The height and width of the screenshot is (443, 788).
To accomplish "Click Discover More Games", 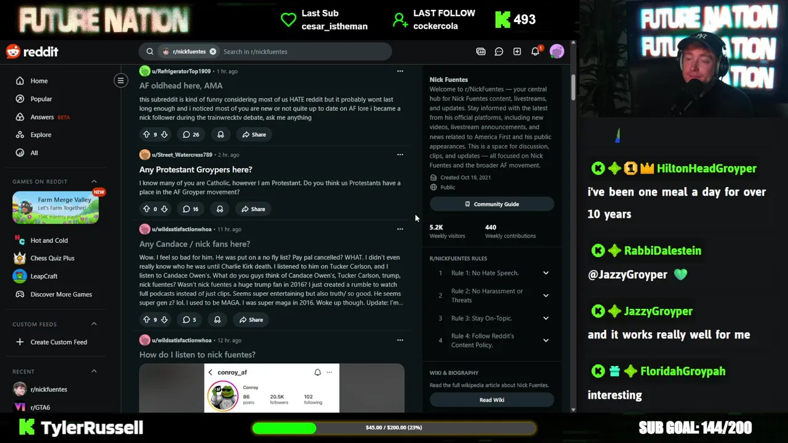I will coord(60,294).
